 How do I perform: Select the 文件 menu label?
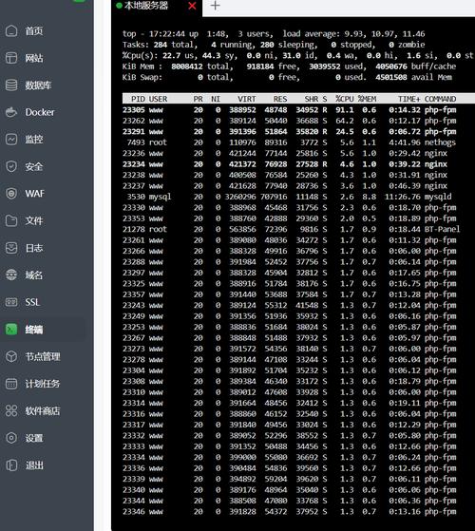pos(34,220)
